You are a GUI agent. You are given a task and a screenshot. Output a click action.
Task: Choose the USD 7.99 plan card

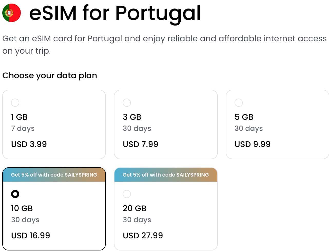[x=166, y=124]
